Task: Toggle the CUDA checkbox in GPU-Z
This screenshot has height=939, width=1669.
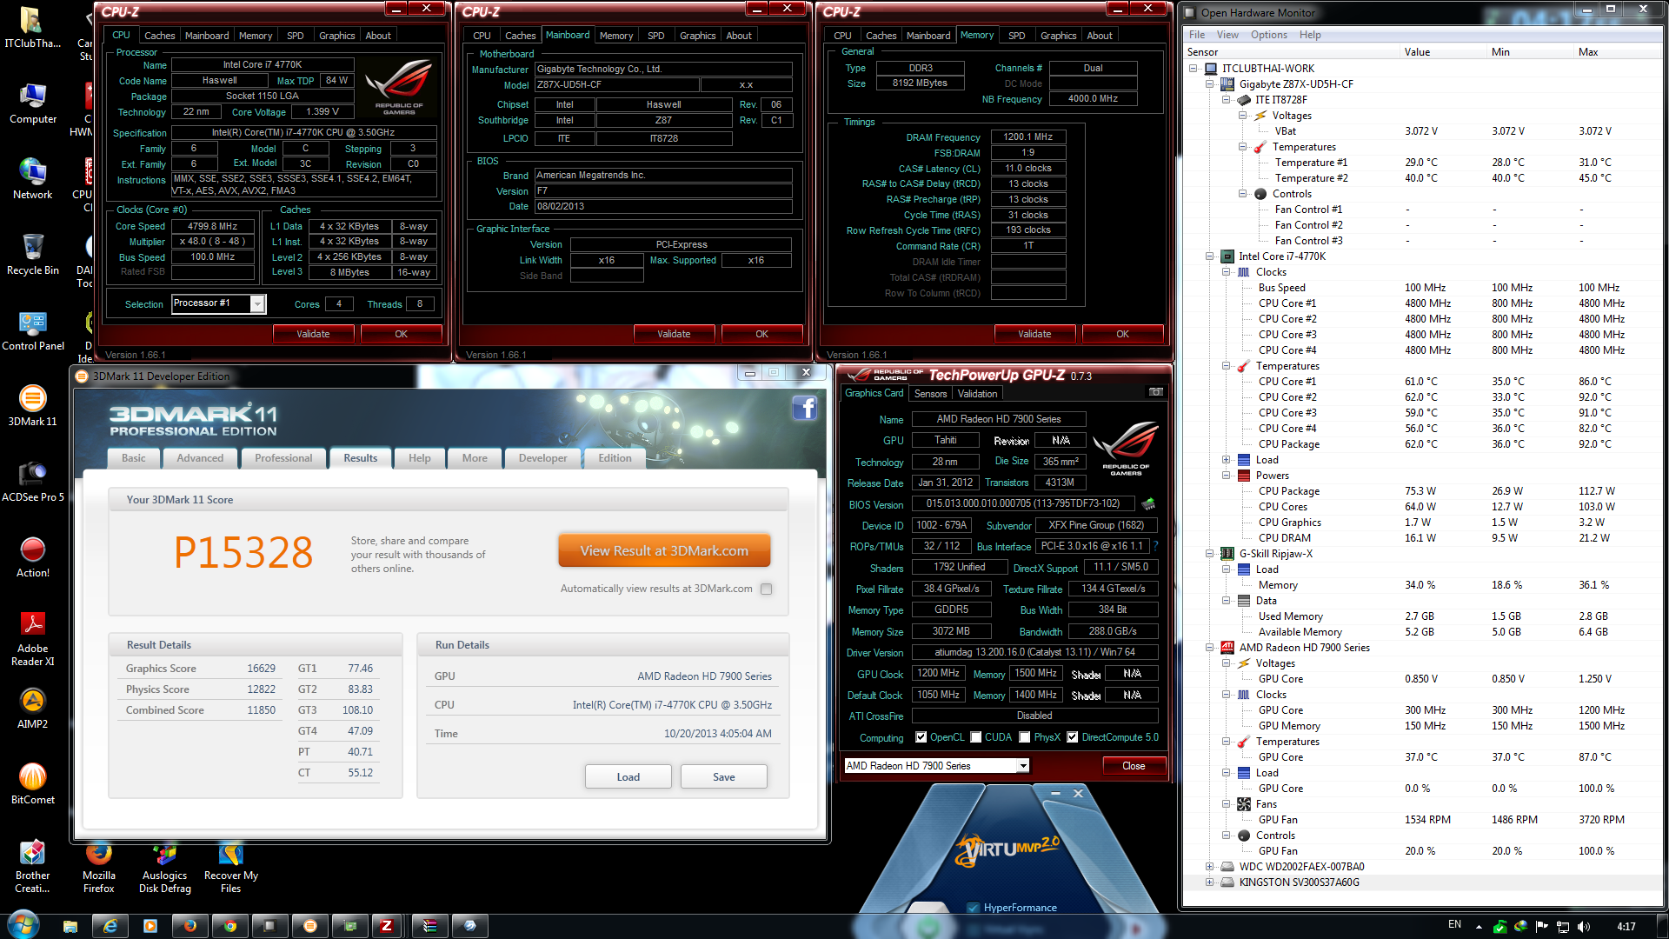Action: click(976, 737)
